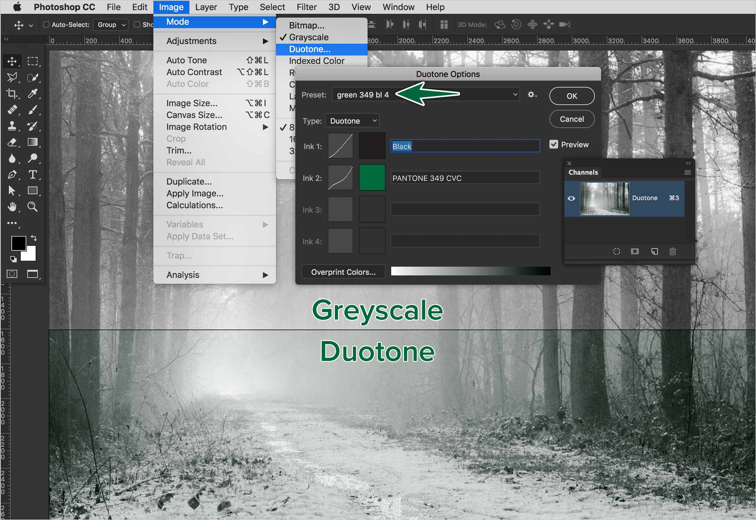756x520 pixels.
Task: Click the PANTONE 349 CVC name field
Action: [465, 178]
